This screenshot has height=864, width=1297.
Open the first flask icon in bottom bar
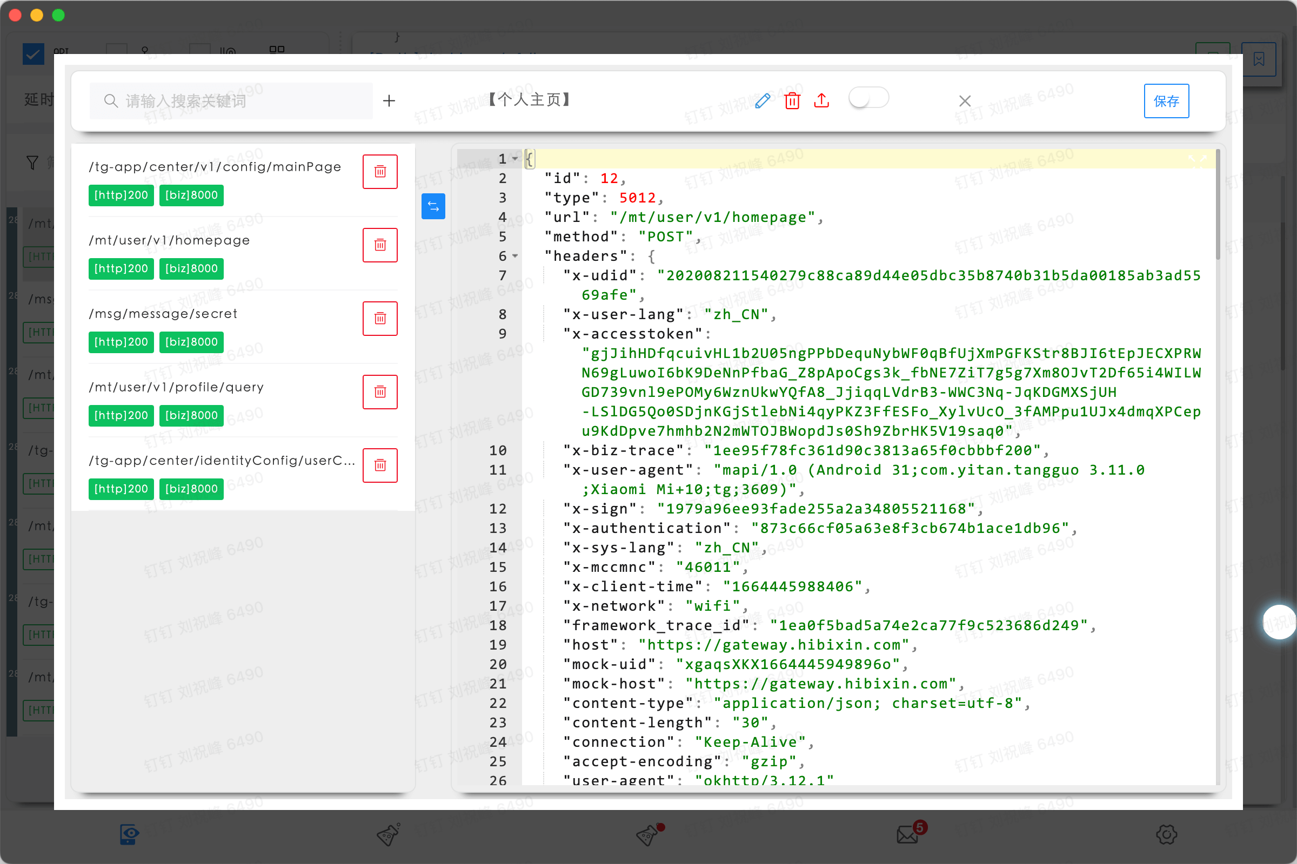pyautogui.click(x=389, y=834)
